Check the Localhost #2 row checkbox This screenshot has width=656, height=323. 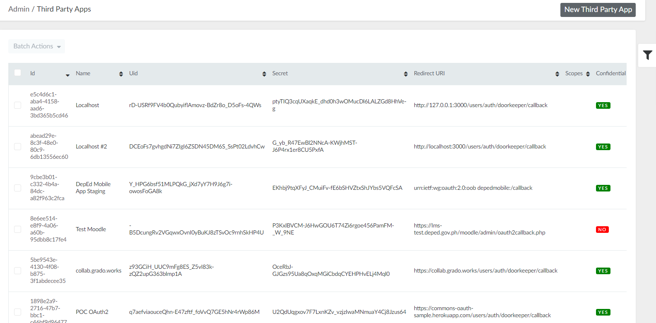pyautogui.click(x=17, y=146)
